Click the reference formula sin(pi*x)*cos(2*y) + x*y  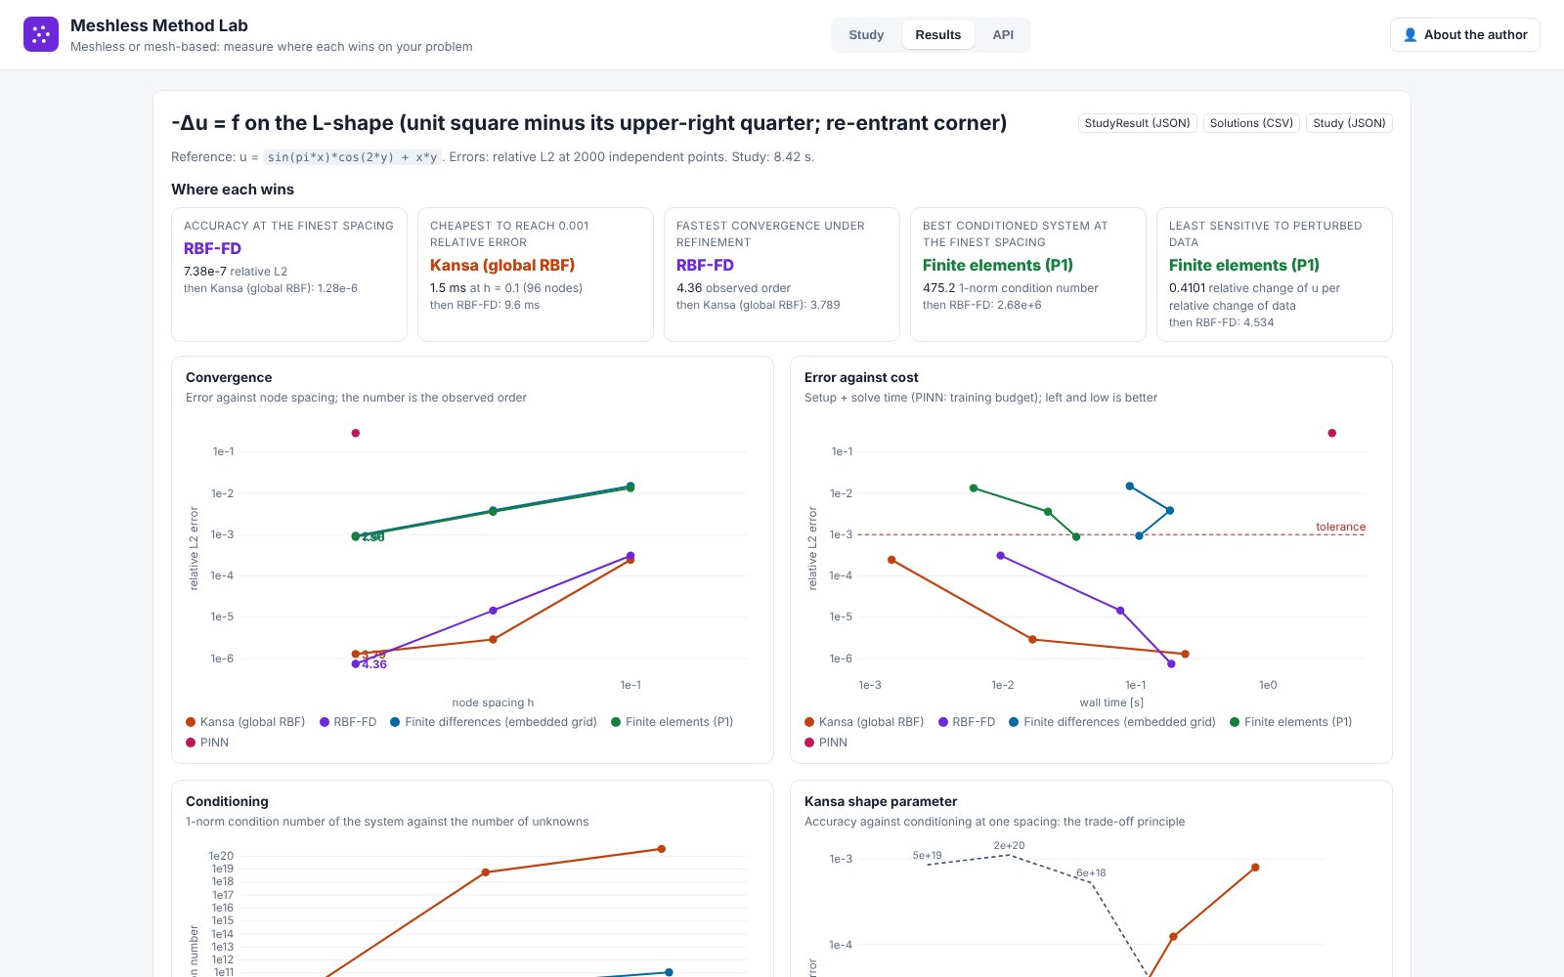pyautogui.click(x=352, y=157)
